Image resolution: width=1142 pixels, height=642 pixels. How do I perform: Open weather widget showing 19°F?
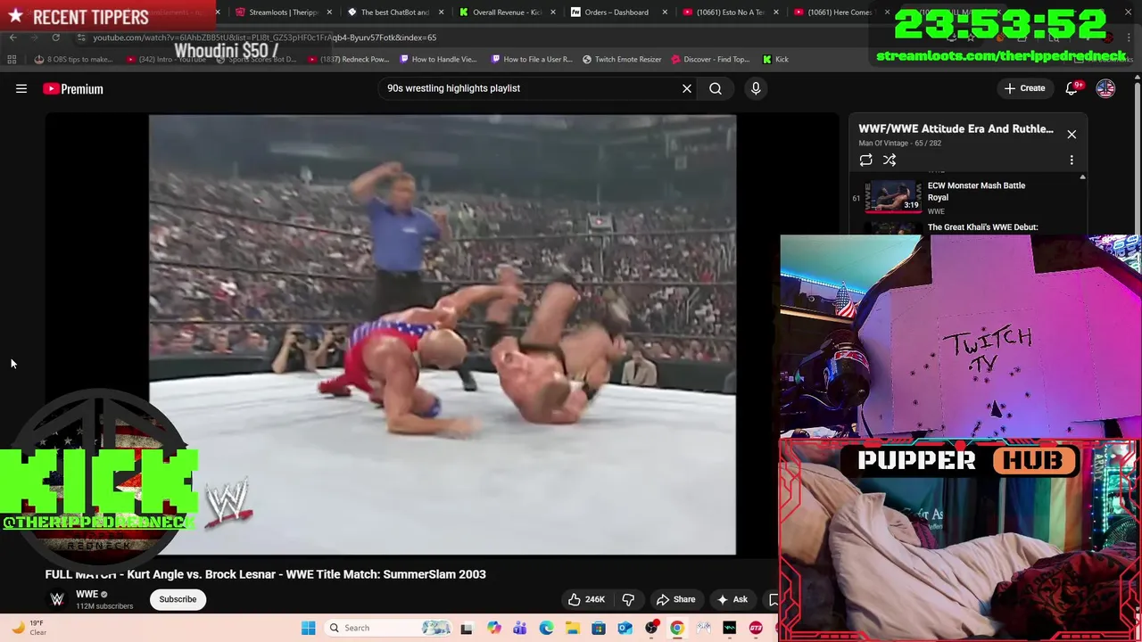pos(29,628)
